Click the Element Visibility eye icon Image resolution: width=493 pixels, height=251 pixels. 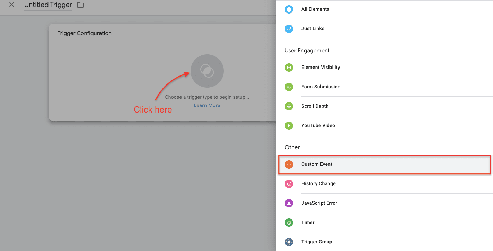[289, 68]
